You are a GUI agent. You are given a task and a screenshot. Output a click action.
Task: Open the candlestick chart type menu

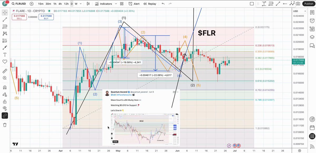(x=88, y=4)
